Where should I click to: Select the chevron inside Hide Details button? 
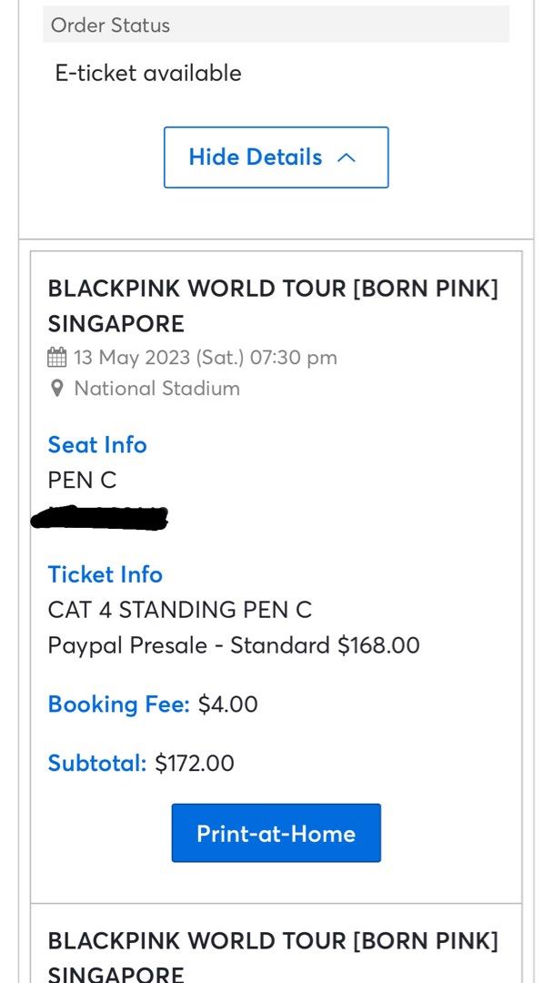coord(345,157)
